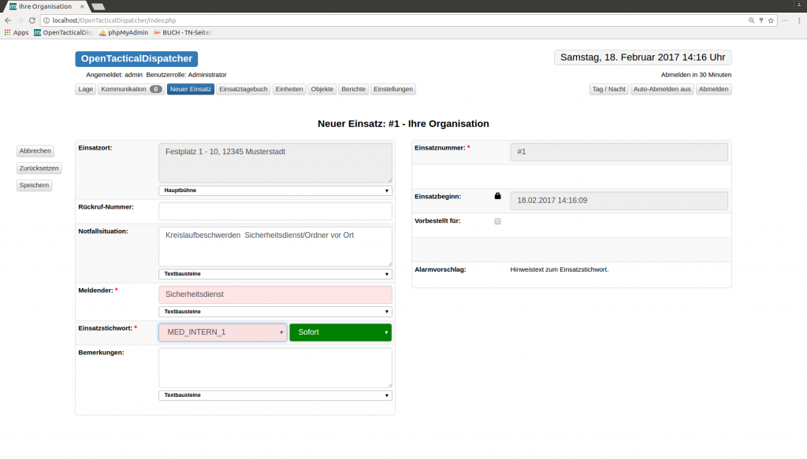Enable the 'Vorbestellt für' checkbox
This screenshot has height=459, width=807.
497,221
